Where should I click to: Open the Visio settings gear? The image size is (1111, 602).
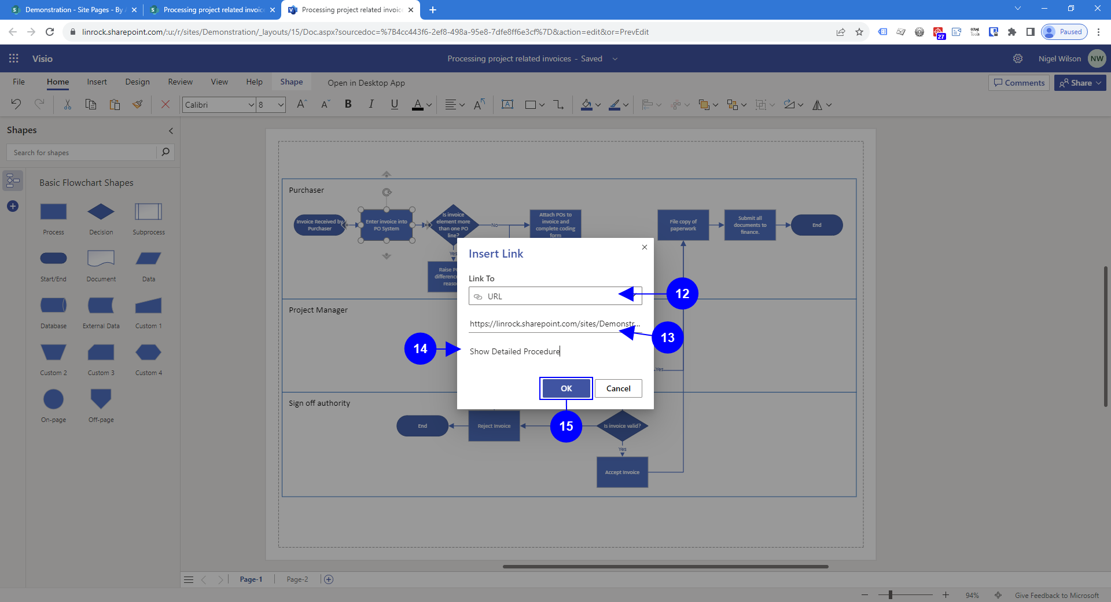pyautogui.click(x=1018, y=58)
